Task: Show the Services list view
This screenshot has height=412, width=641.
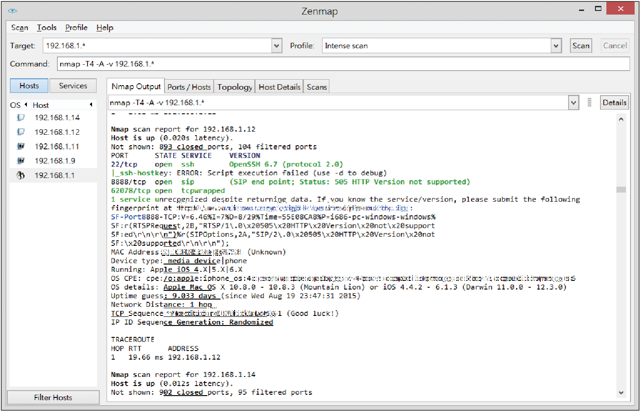Action: pos(73,86)
